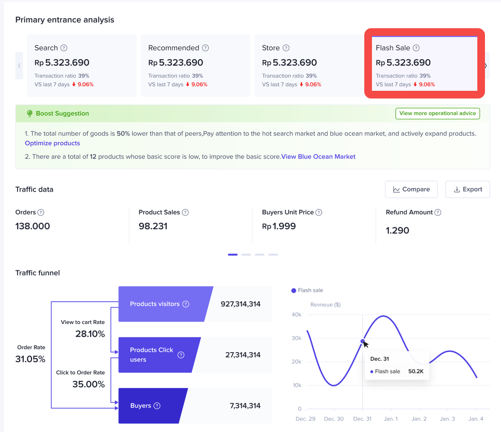The height and width of the screenshot is (432, 501).
Task: Toggle the Flash sale chart legend
Action: point(307,290)
